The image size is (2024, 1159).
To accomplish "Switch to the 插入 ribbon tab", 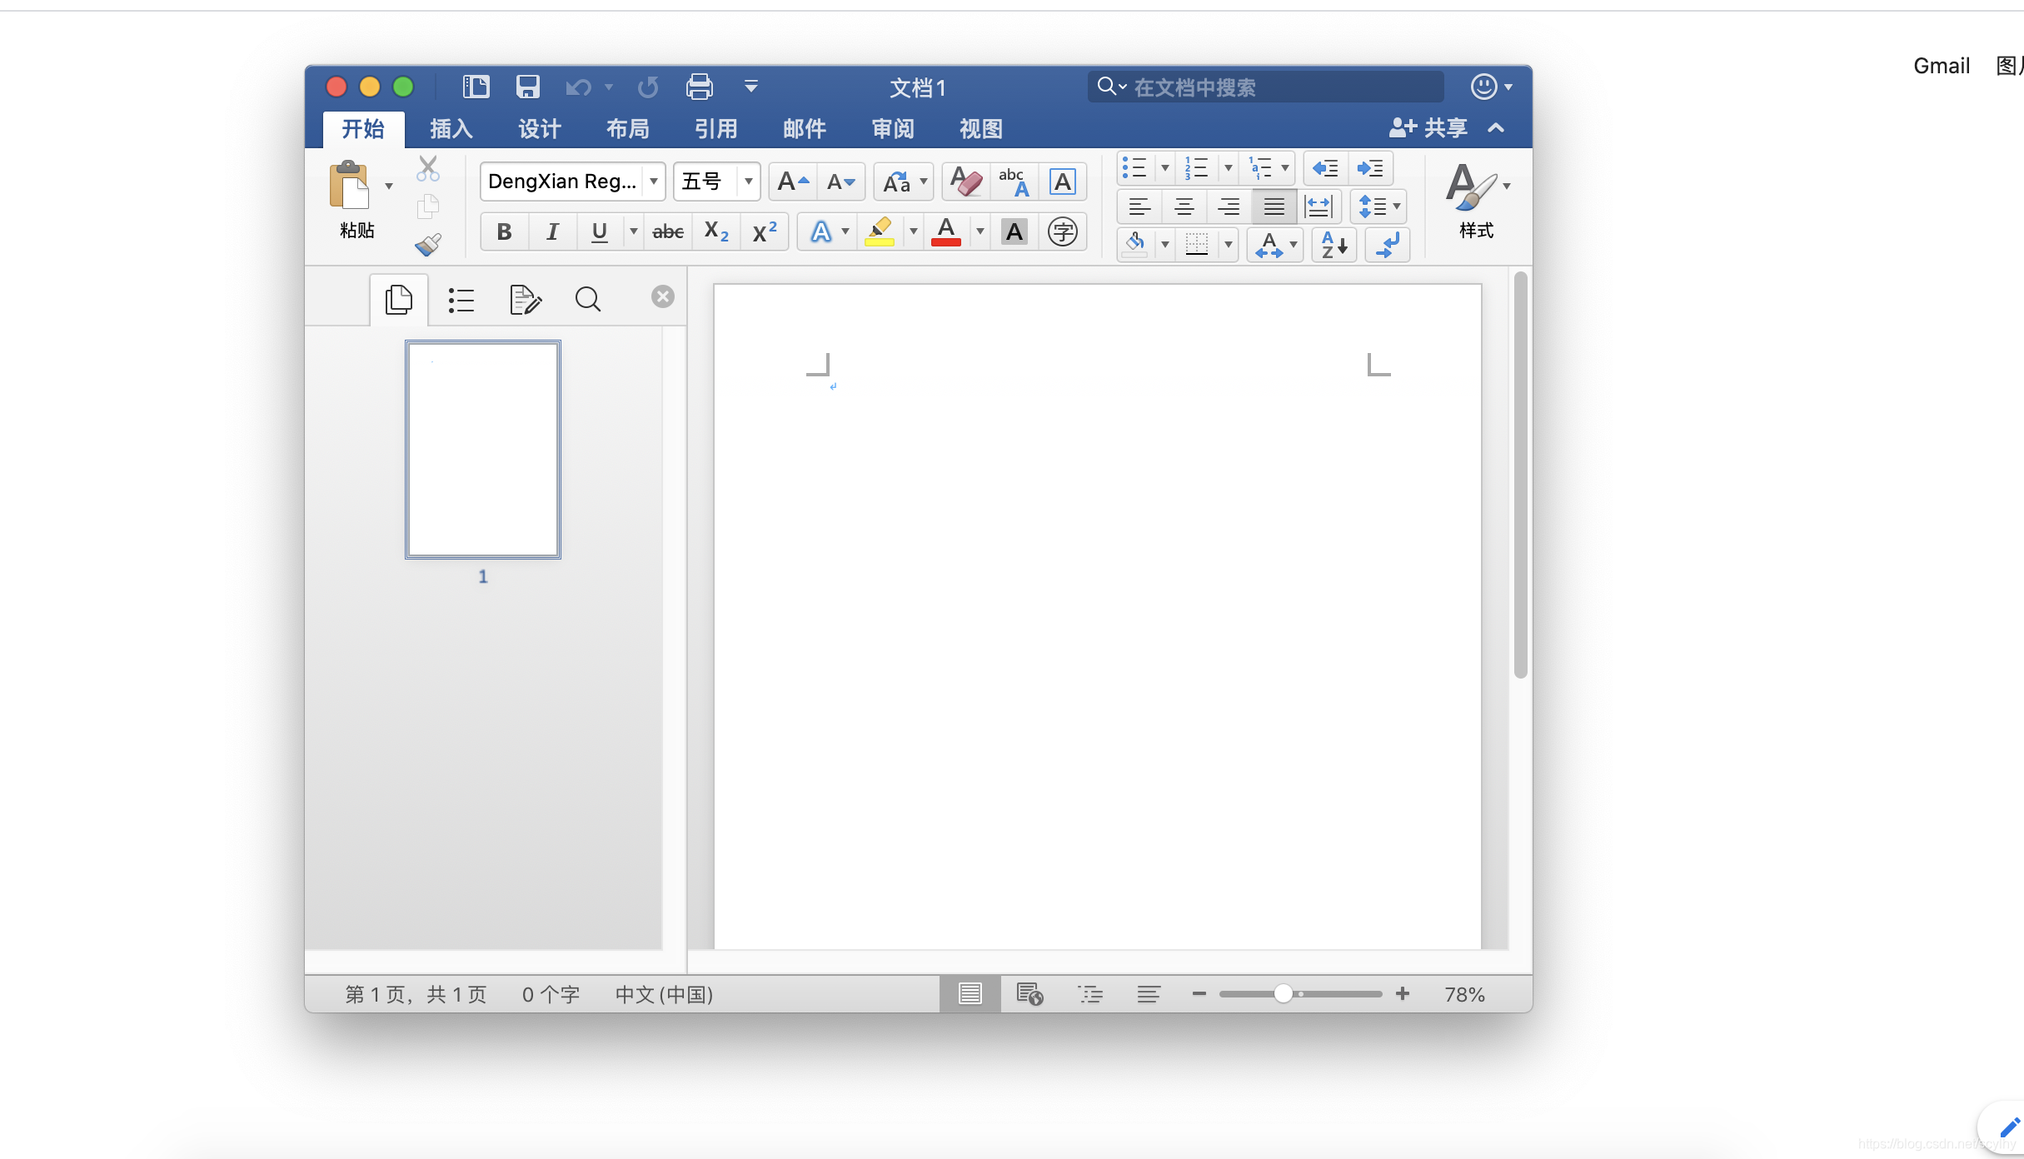I will pos(451,129).
